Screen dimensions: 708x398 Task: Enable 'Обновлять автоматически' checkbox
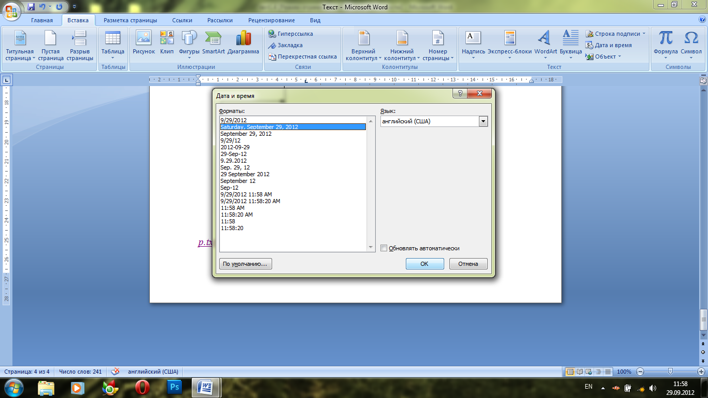click(384, 248)
